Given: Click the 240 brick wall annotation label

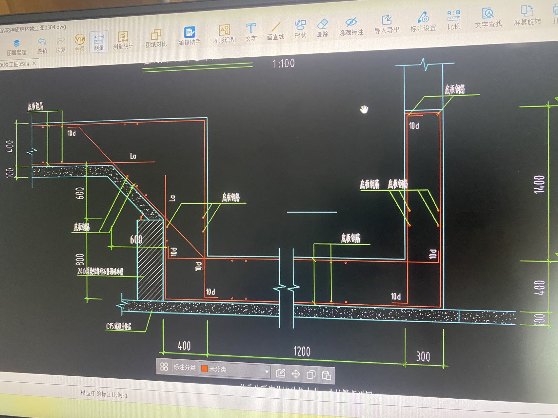Looking at the screenshot, I should pos(100,271).
